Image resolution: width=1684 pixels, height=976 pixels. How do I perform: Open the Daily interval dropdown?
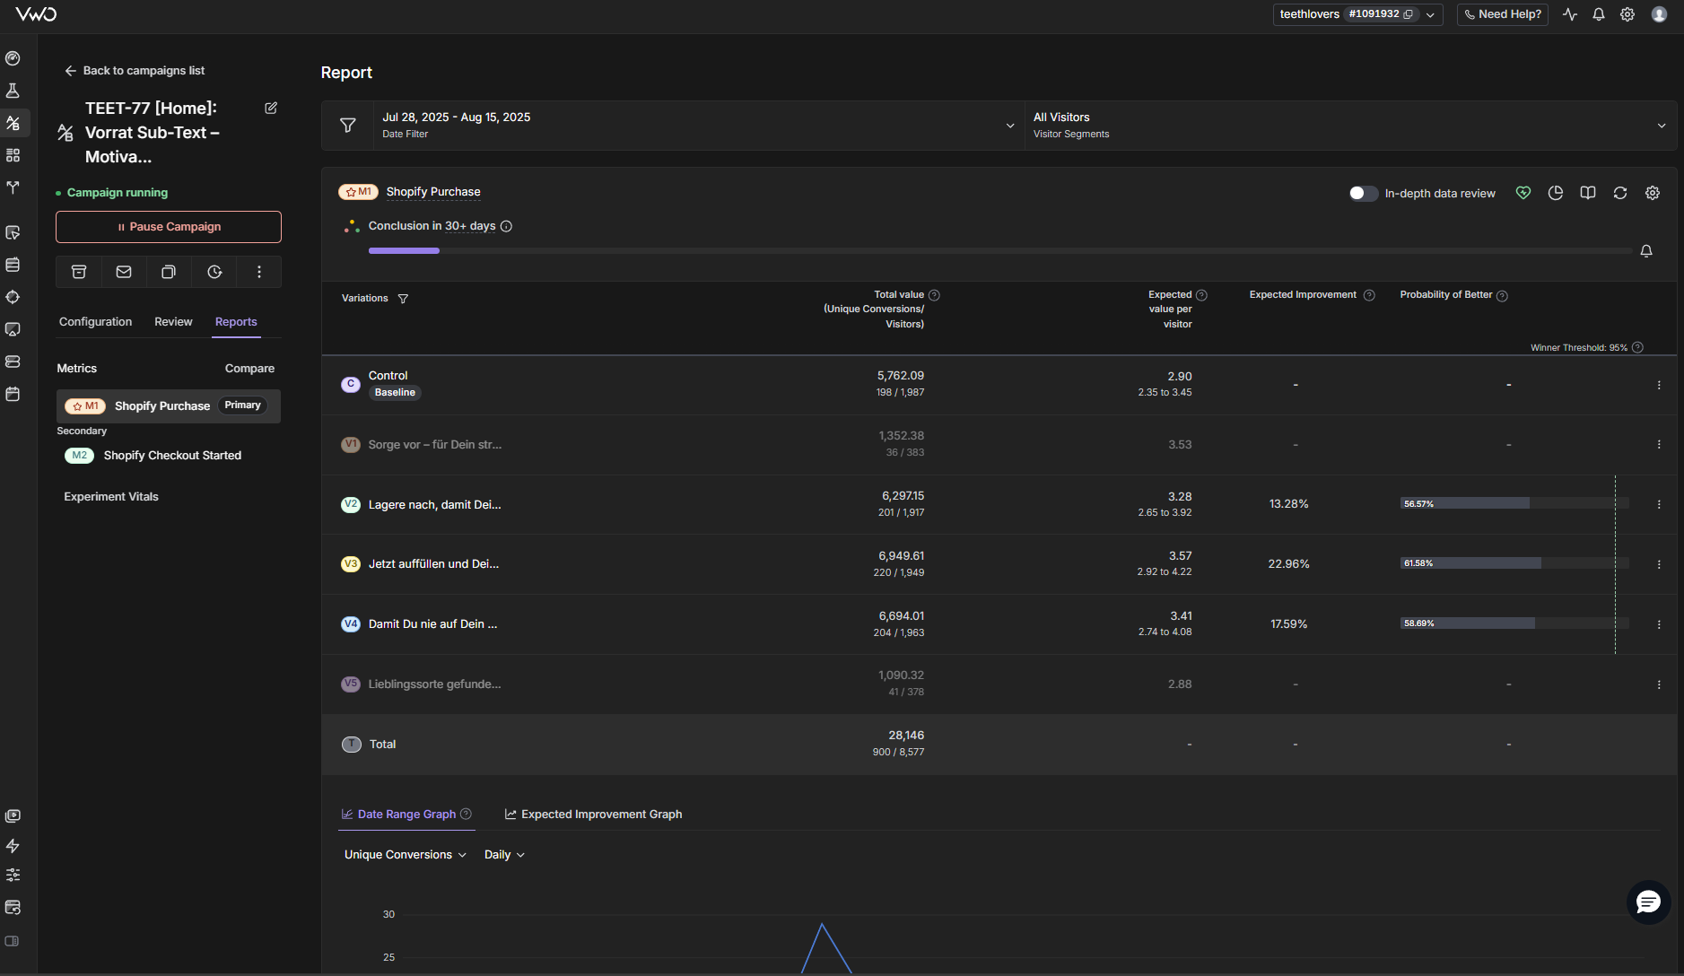504,855
